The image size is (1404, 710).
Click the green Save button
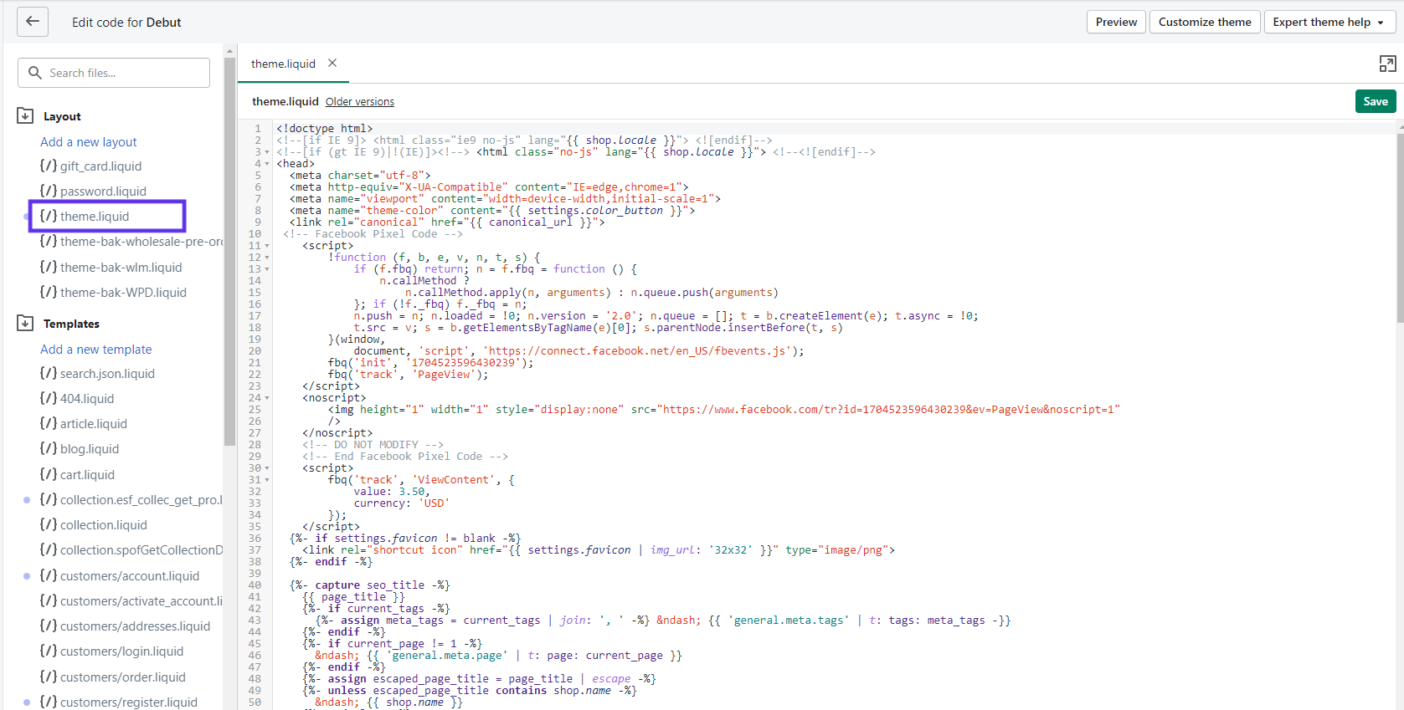click(x=1376, y=101)
